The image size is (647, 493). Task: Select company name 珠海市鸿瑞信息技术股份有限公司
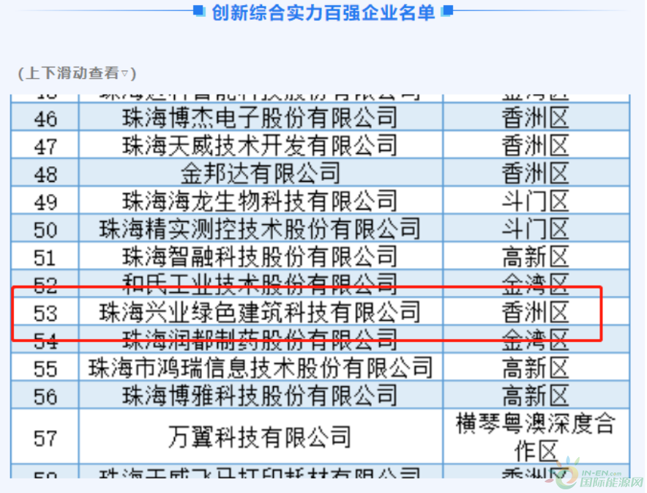pyautogui.click(x=260, y=368)
